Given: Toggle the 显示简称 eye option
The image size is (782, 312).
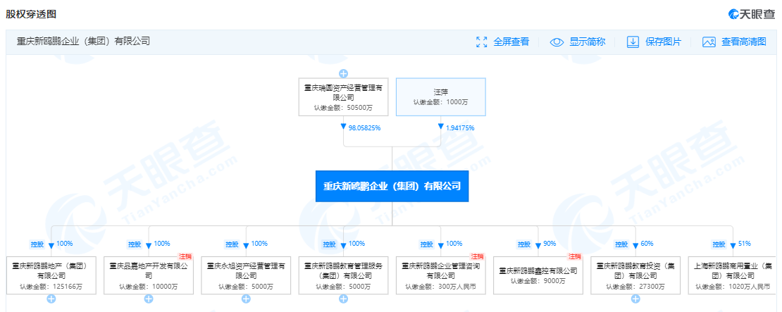Looking at the screenshot, I should (557, 42).
